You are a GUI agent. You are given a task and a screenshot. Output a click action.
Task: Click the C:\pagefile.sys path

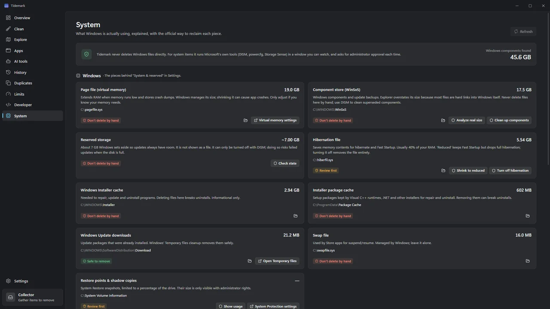pyautogui.click(x=92, y=109)
